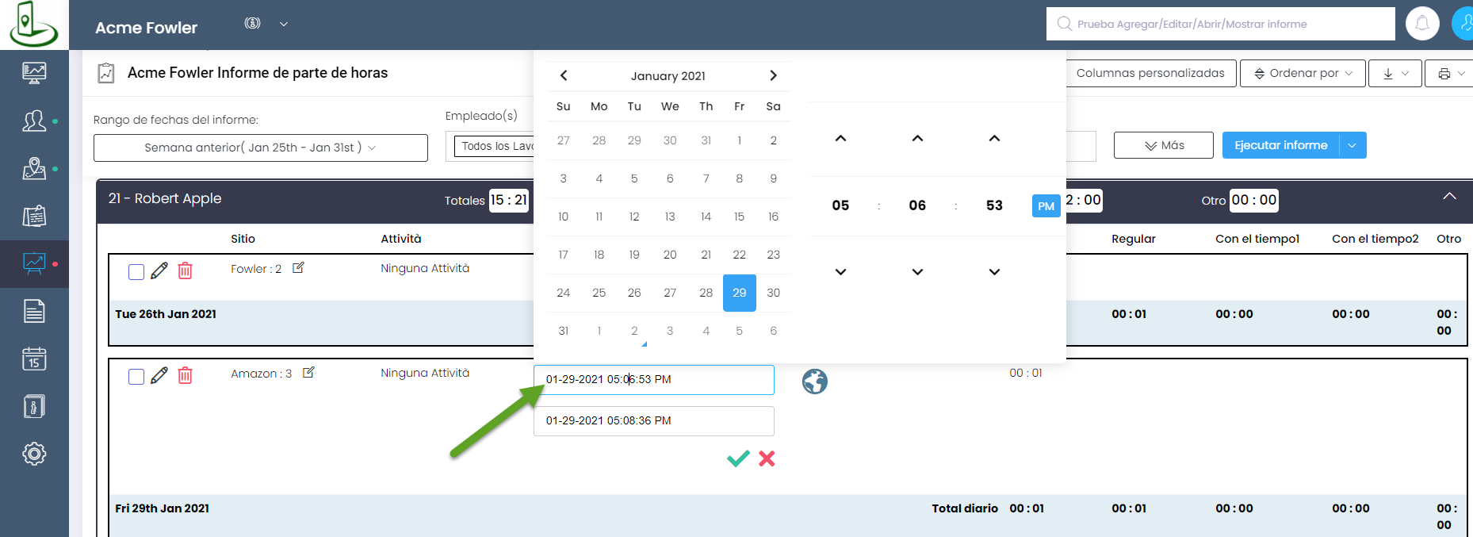Click the pencil edit icon in Fowler row
The width and height of the screenshot is (1473, 537).
pos(159,270)
